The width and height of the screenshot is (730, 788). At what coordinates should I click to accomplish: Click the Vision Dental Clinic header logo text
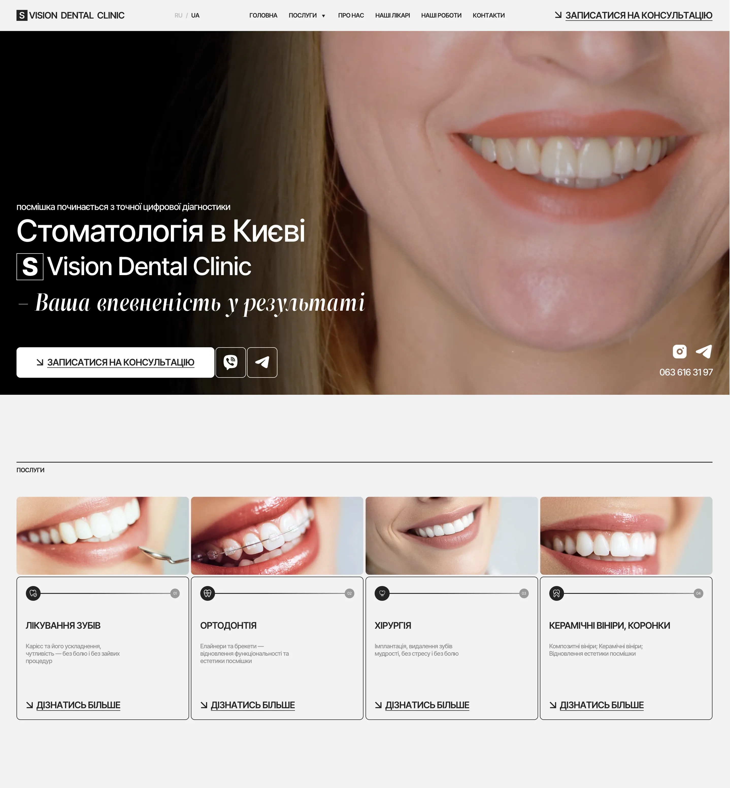(x=77, y=15)
